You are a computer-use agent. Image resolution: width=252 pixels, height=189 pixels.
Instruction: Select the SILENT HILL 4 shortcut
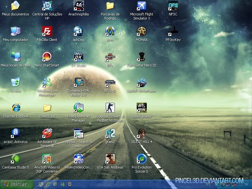(141, 134)
